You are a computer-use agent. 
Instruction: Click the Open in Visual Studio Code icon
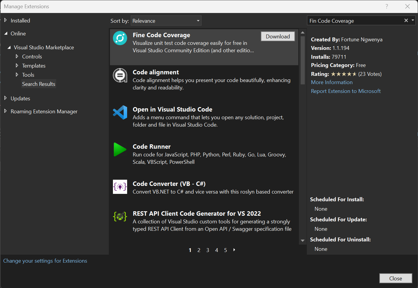coord(120,112)
